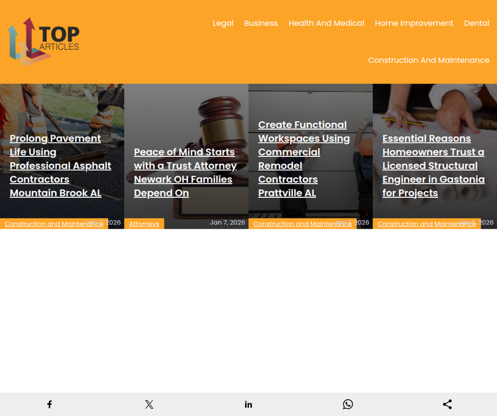The width and height of the screenshot is (497, 416).
Task: Go to the Business category
Action: 260,23
